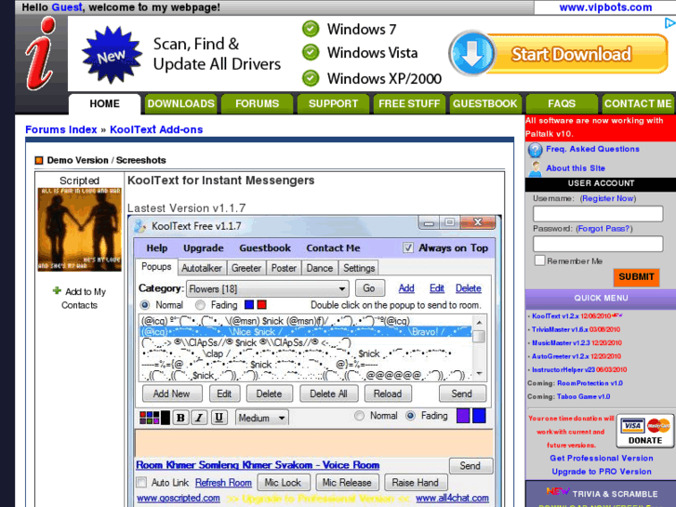This screenshot has height=507, width=676.
Task: Open the Help menu in KoolText
Action: (156, 248)
